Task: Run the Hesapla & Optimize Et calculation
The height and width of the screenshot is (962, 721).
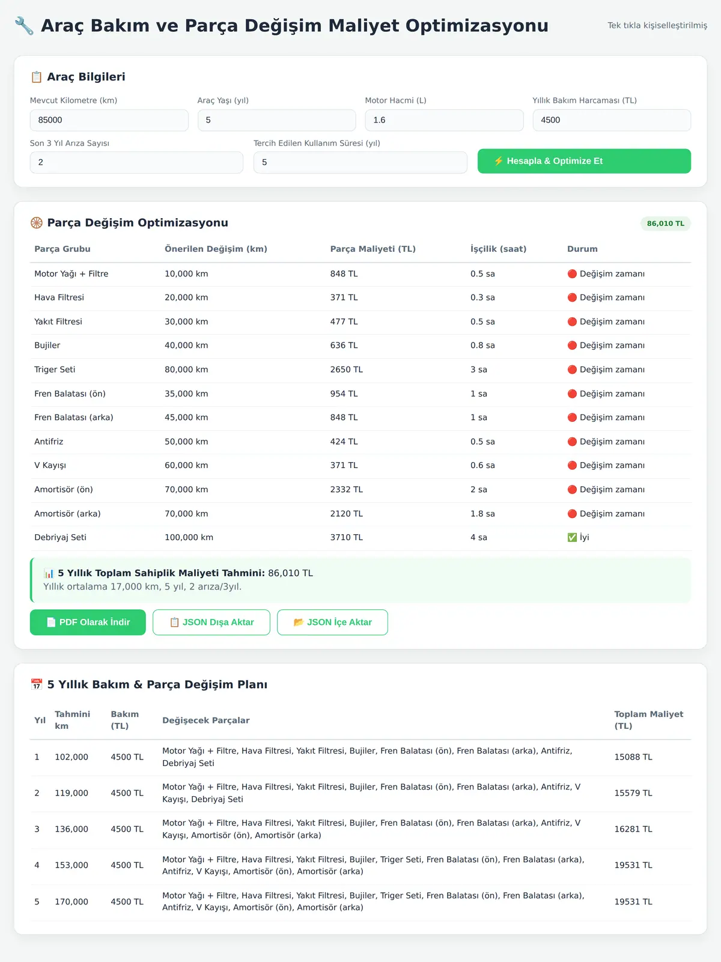Action: pos(584,161)
